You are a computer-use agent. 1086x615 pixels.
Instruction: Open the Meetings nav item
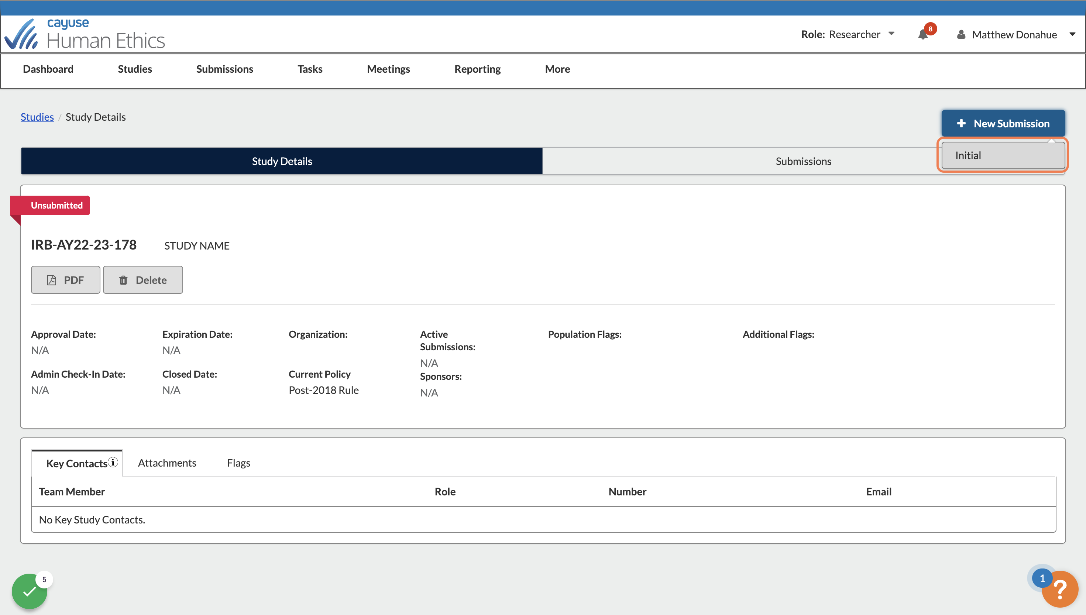pyautogui.click(x=388, y=69)
